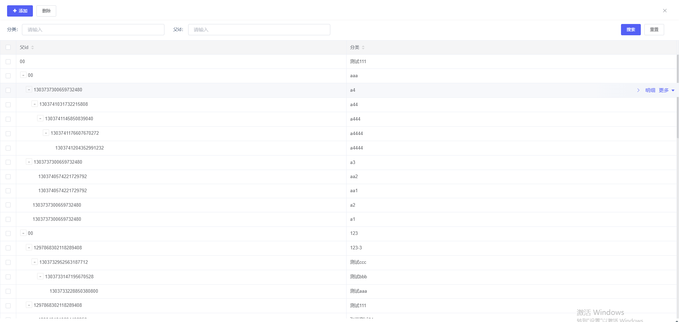Image resolution: width=679 pixels, height=322 pixels.
Task: Toggle the select-all checkbox in table header
Action: pos(8,47)
